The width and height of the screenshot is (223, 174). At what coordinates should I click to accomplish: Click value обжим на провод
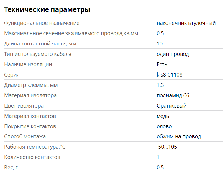pyautogui.click(x=179, y=136)
